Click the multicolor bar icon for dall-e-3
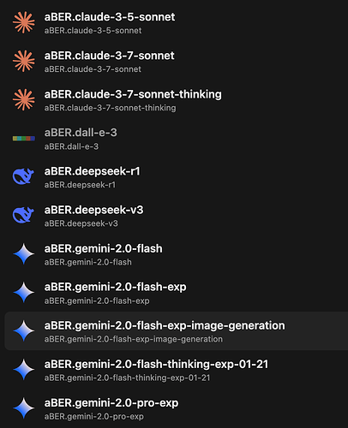Viewport: 348px width, 428px height. [x=24, y=139]
